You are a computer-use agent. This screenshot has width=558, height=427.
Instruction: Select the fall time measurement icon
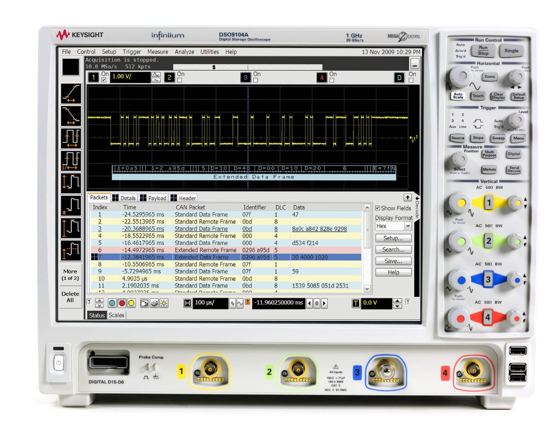pos(70,116)
